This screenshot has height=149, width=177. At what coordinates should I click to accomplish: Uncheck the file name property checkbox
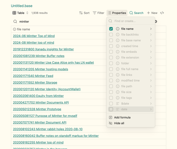pos(111,29)
